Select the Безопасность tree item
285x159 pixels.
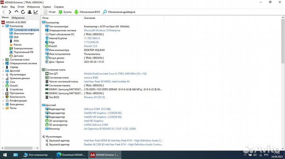pos(15,97)
